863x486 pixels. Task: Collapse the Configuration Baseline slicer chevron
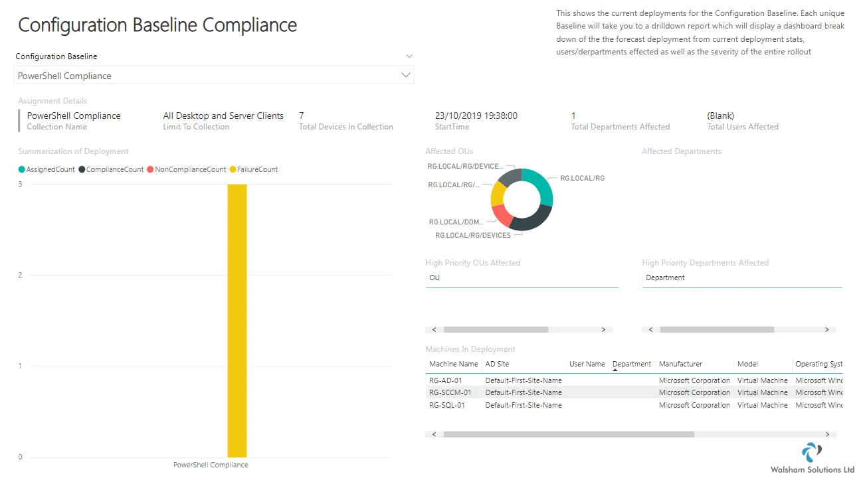pos(409,56)
